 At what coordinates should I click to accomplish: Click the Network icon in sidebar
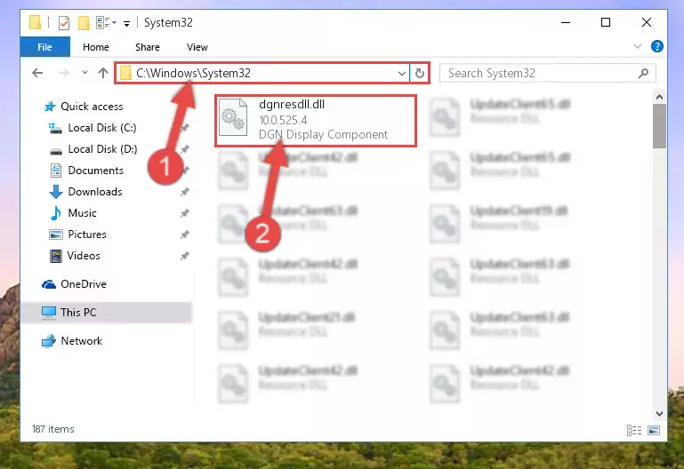tap(49, 341)
